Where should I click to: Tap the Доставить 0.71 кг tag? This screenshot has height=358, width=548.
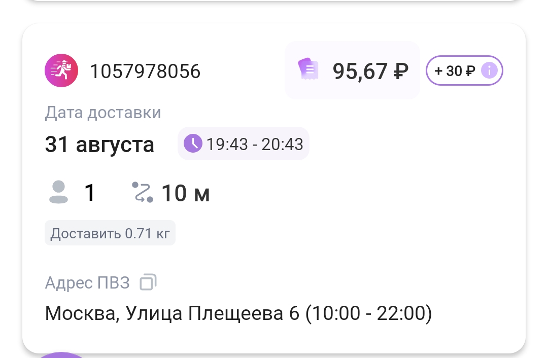[110, 233]
